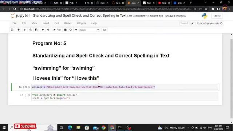Image resolution: width=233 pixels, height=131 pixels.
Task: Click the Trusted notebook indicator
Action: pos(184,23)
